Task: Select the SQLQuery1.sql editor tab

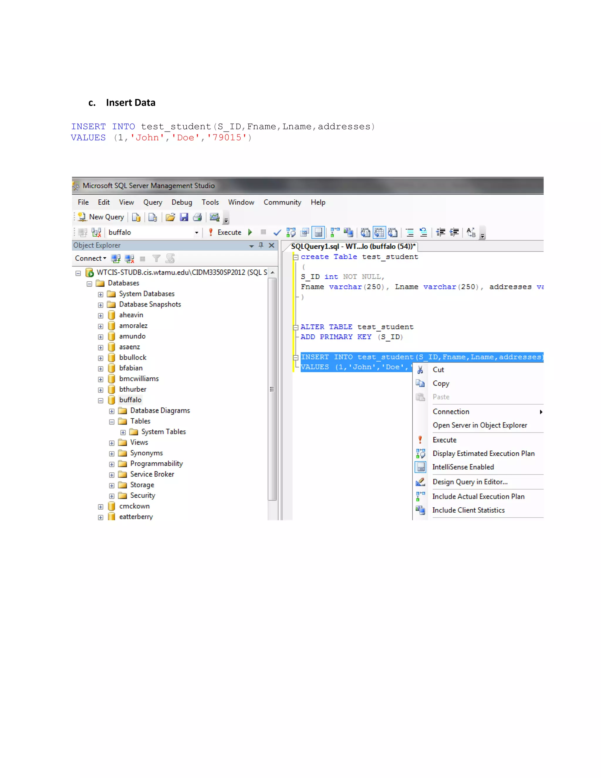Action: tap(353, 247)
